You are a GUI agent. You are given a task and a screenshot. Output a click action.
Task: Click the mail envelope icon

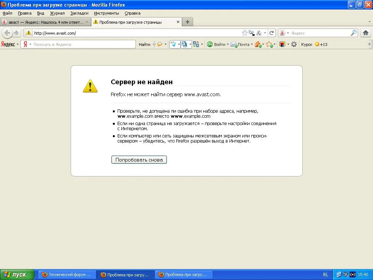tap(234, 44)
